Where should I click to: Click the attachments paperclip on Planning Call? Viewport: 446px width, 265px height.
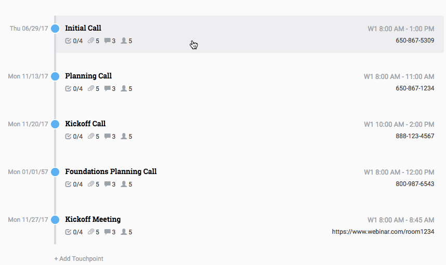[x=91, y=89]
